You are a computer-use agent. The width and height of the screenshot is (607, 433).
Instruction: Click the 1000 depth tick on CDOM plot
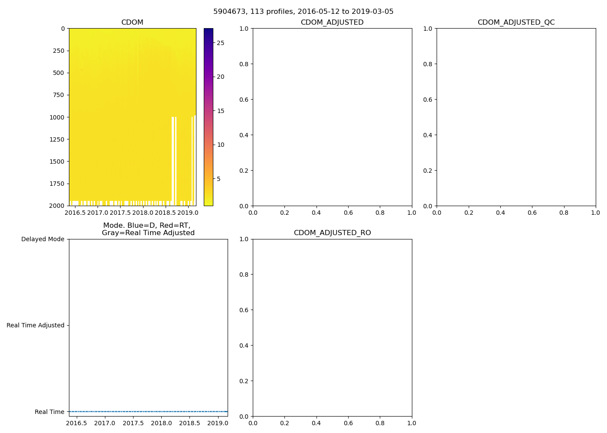58,117
